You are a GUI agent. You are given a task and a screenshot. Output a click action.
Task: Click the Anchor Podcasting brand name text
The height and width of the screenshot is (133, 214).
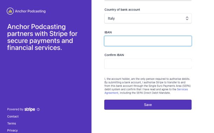click(x=30, y=11)
